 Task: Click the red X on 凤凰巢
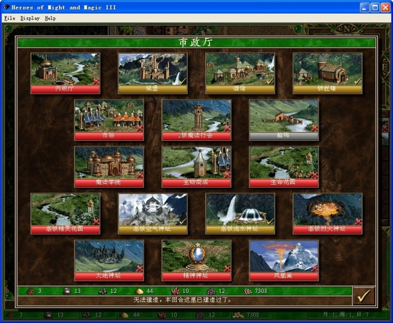(x=315, y=269)
